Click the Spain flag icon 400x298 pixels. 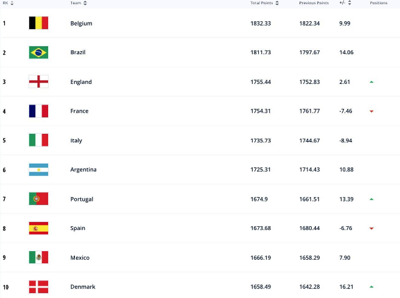(x=38, y=228)
